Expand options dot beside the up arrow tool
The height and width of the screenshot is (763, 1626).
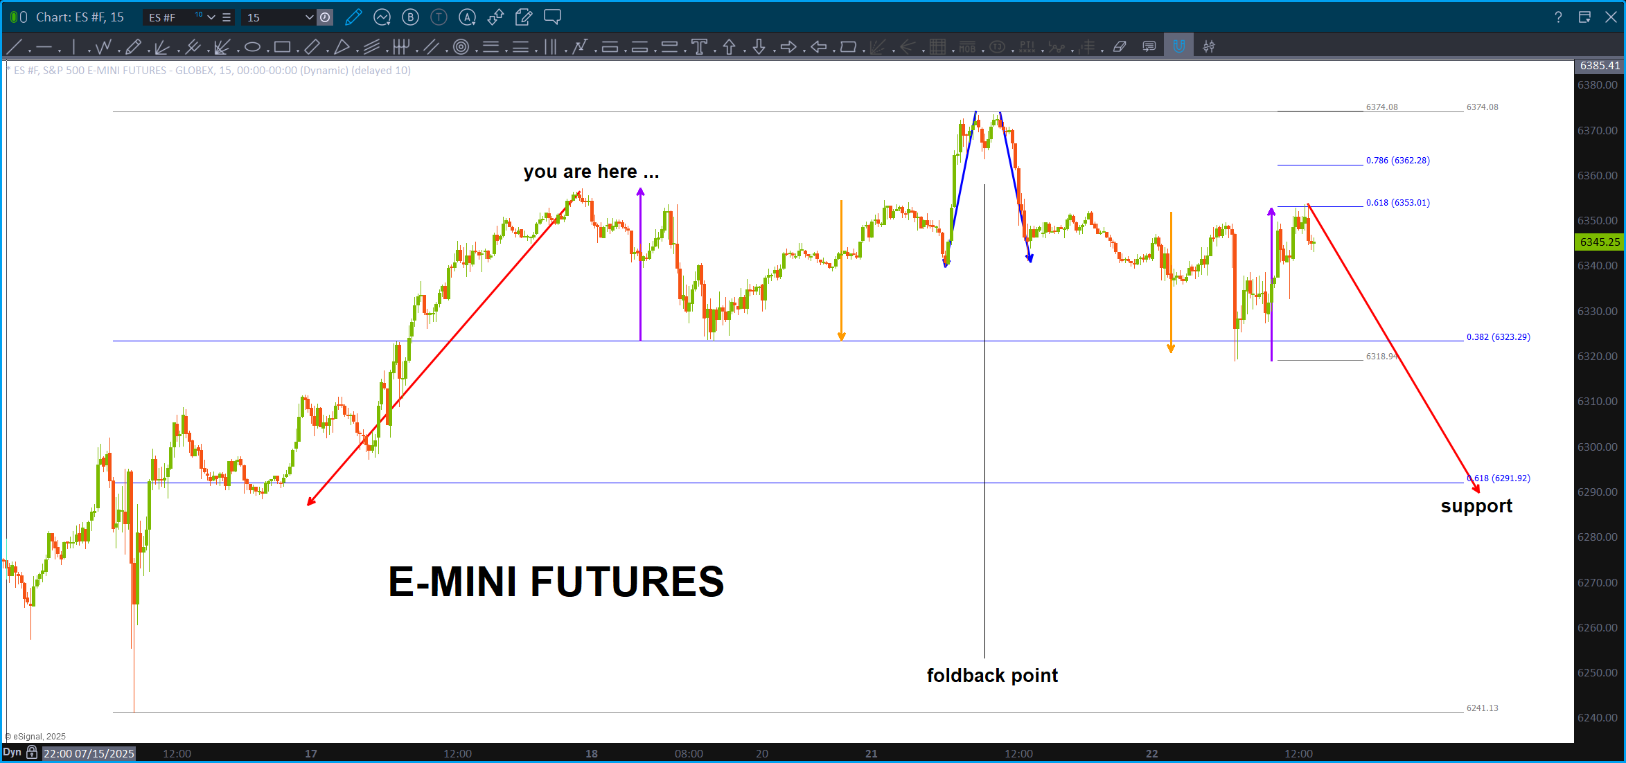tap(745, 51)
